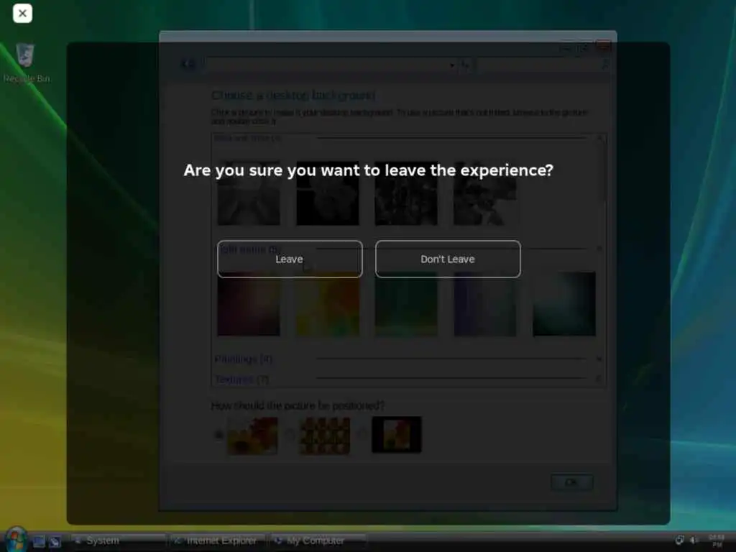Click the Textures group label
The image size is (736, 552).
[241, 379]
